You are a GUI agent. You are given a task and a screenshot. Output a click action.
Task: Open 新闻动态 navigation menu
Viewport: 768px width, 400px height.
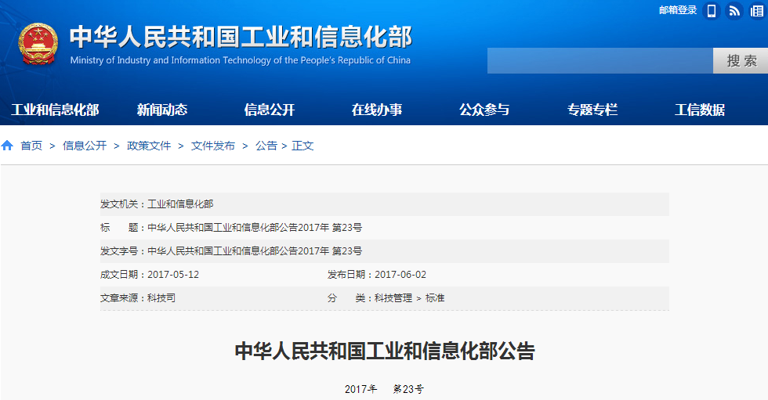[162, 110]
